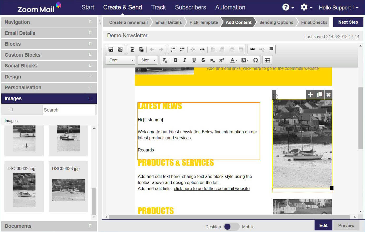The image size is (365, 232).
Task: Insert an anchor with the flag icon
Action: coord(271,49)
